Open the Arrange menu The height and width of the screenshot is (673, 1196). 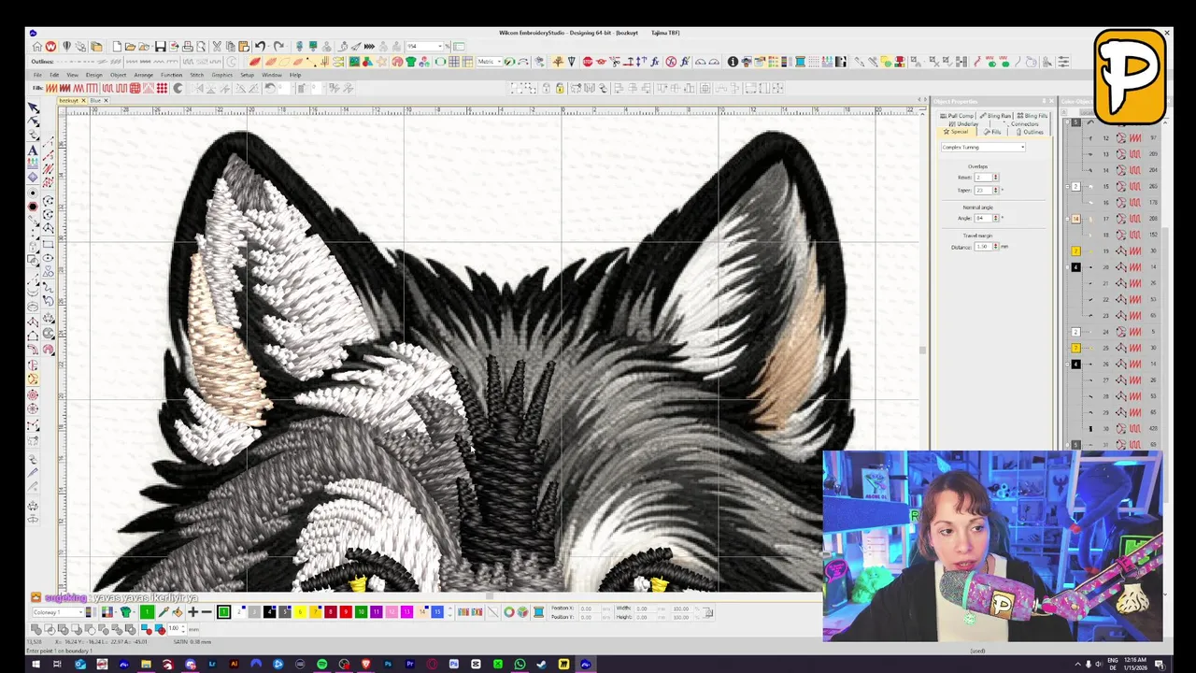tap(143, 75)
